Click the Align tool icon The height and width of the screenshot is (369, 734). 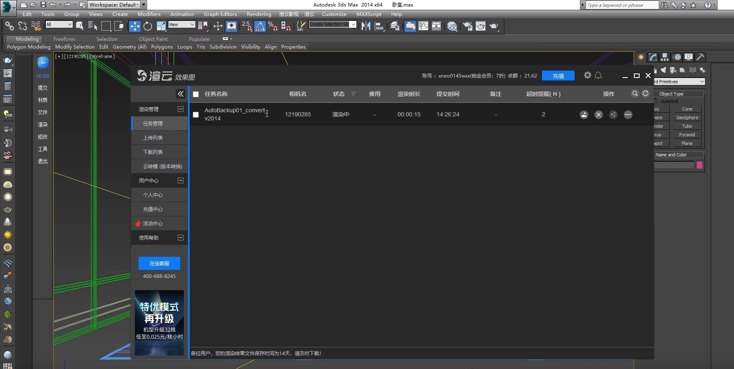click(x=379, y=26)
